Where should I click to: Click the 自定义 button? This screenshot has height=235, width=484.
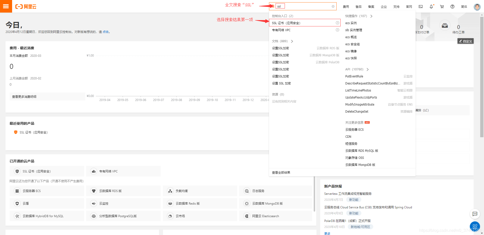pos(466,41)
